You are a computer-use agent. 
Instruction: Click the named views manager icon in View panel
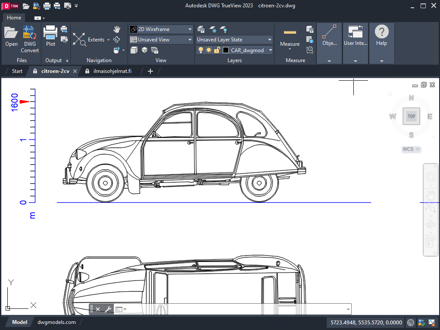tap(155, 50)
